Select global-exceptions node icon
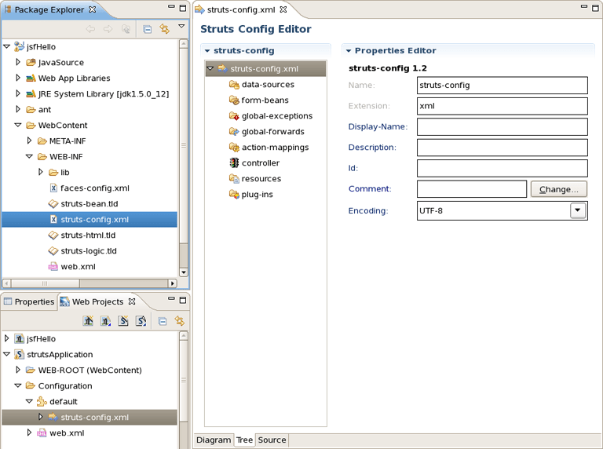Screen dimensions: 603x449 pyautogui.click(x=234, y=116)
